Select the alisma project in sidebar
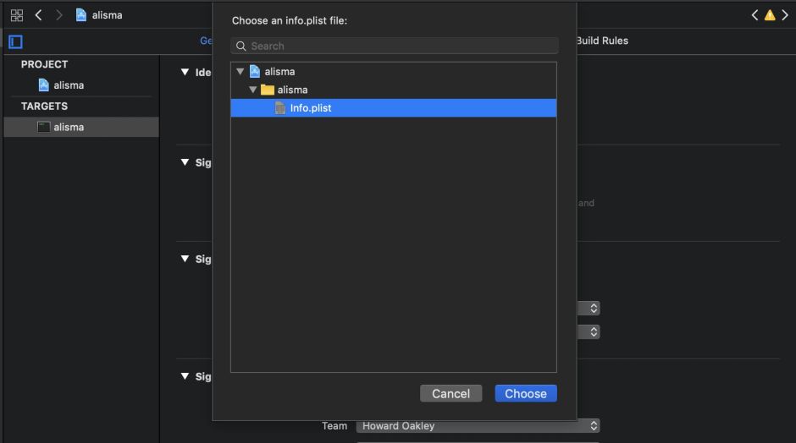Image resolution: width=796 pixels, height=443 pixels. tap(68, 85)
